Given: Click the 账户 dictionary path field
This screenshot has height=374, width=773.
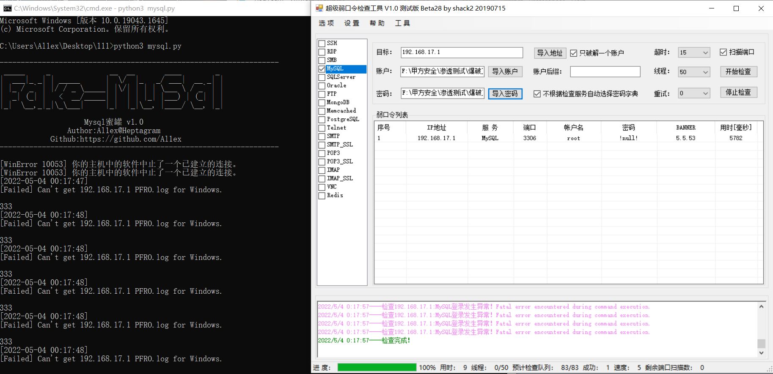Looking at the screenshot, I should (443, 71).
